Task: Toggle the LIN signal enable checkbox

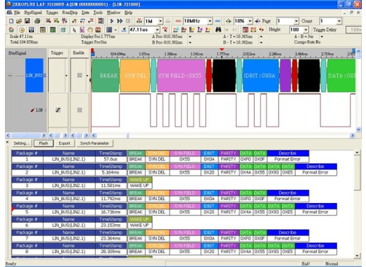Action: (80, 110)
